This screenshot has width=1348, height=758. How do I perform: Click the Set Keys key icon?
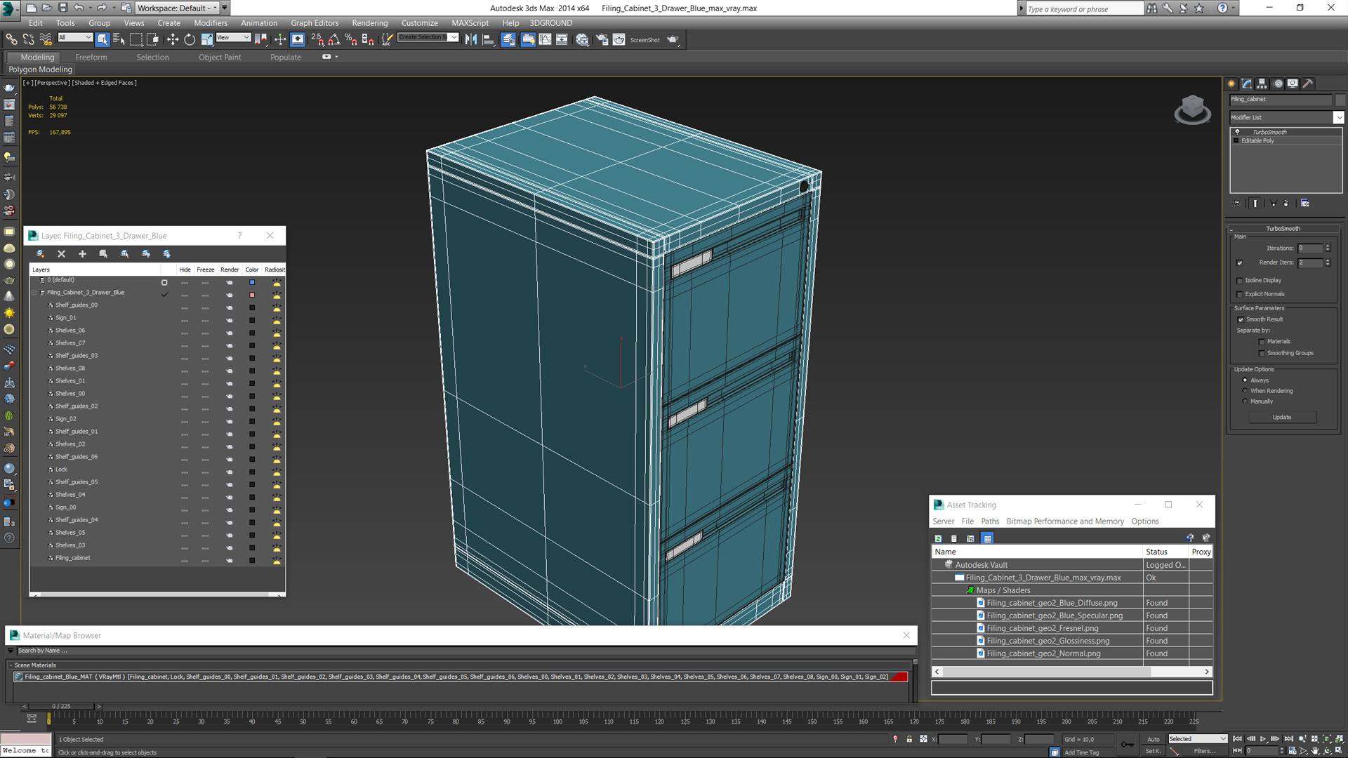1128,745
